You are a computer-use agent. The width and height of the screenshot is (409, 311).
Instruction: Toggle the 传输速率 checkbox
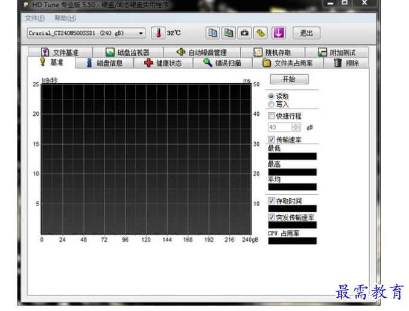click(271, 139)
